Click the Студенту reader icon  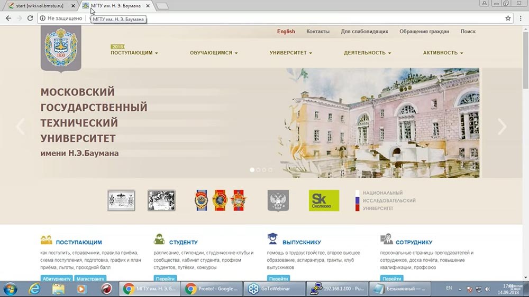pyautogui.click(x=159, y=239)
